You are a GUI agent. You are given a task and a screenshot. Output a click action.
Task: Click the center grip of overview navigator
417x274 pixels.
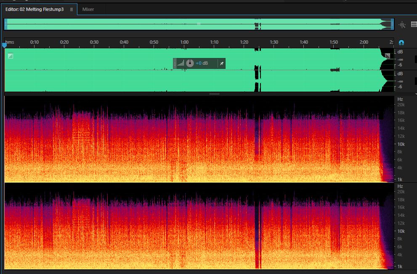tap(199, 24)
